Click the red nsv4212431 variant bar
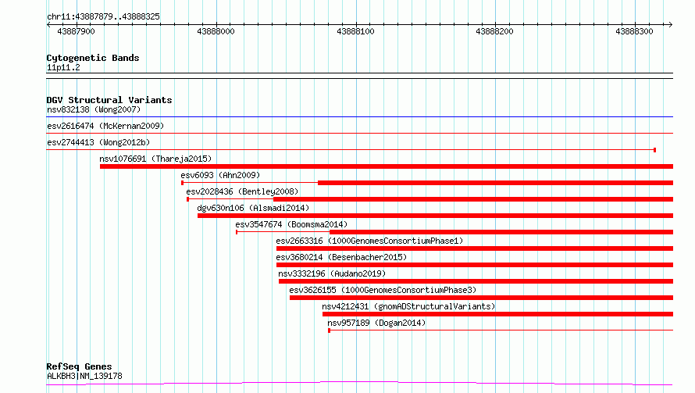The width and height of the screenshot is (695, 393). pos(497,314)
